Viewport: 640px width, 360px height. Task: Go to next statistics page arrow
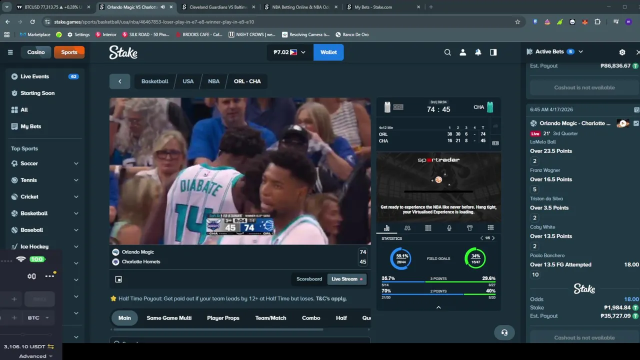pos(493,238)
